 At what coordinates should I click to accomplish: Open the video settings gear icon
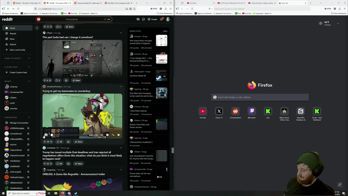[107, 135]
